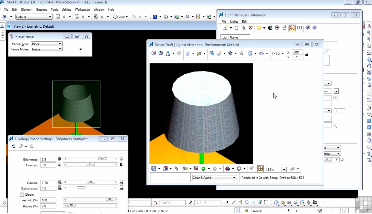Viewport: 372px width, 214px height.
Task: Click the brightness increase sun icon
Action: click(x=122, y=159)
